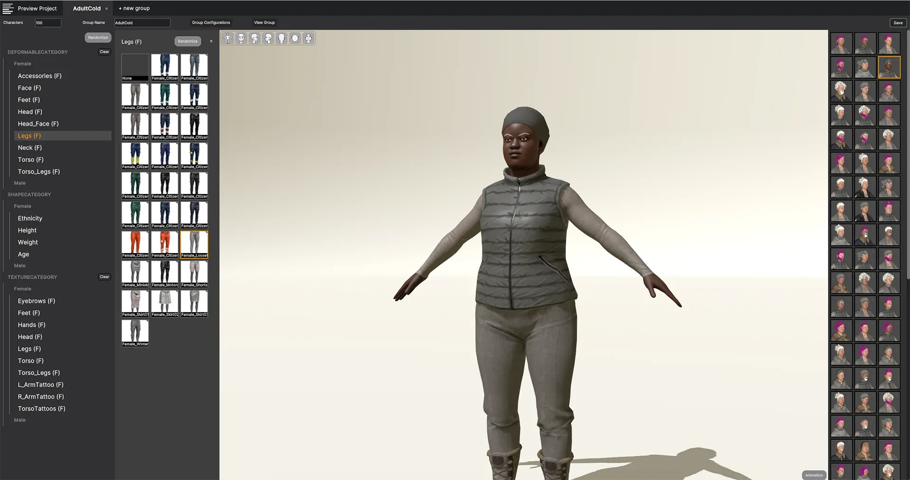Close the Legs (F) panel
This screenshot has width=910, height=480.
211,41
